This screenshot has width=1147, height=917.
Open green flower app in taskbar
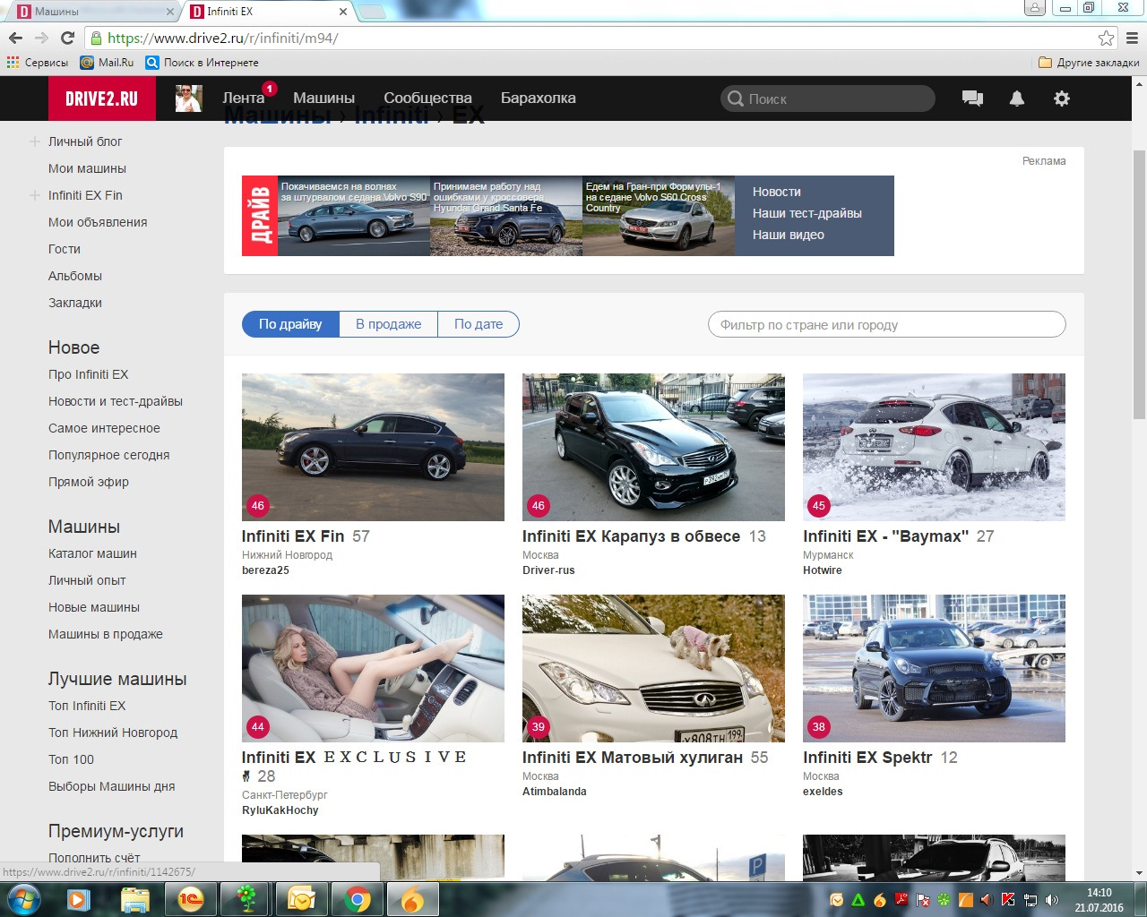(246, 899)
